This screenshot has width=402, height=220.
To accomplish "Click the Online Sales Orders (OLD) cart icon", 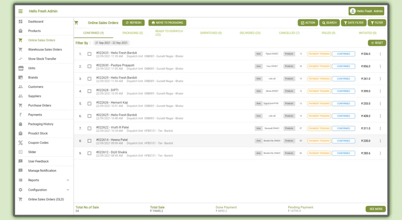I will 20,199.
